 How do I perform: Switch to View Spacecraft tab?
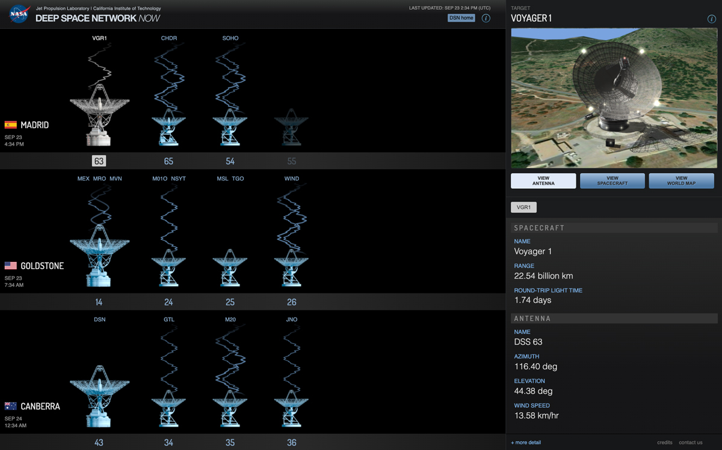tap(612, 181)
